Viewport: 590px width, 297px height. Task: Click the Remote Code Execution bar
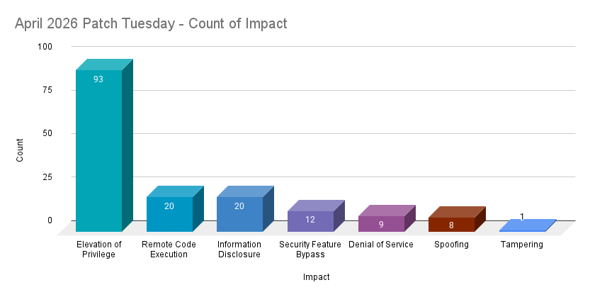point(169,214)
